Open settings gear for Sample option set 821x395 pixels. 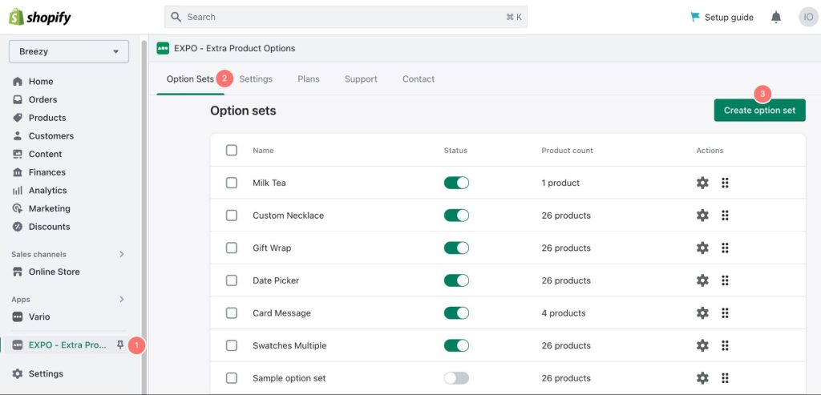702,377
